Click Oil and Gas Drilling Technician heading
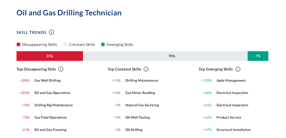Image resolution: width=286 pixels, height=138 pixels. (69, 13)
